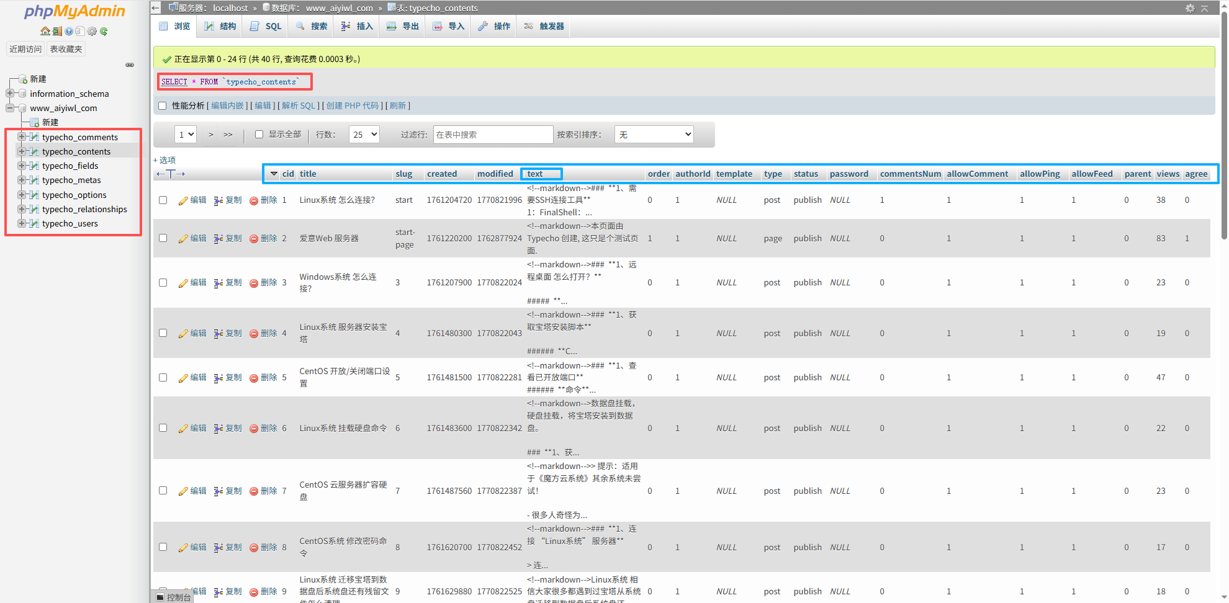Click the logout door icon in the sidebar

tap(57, 31)
